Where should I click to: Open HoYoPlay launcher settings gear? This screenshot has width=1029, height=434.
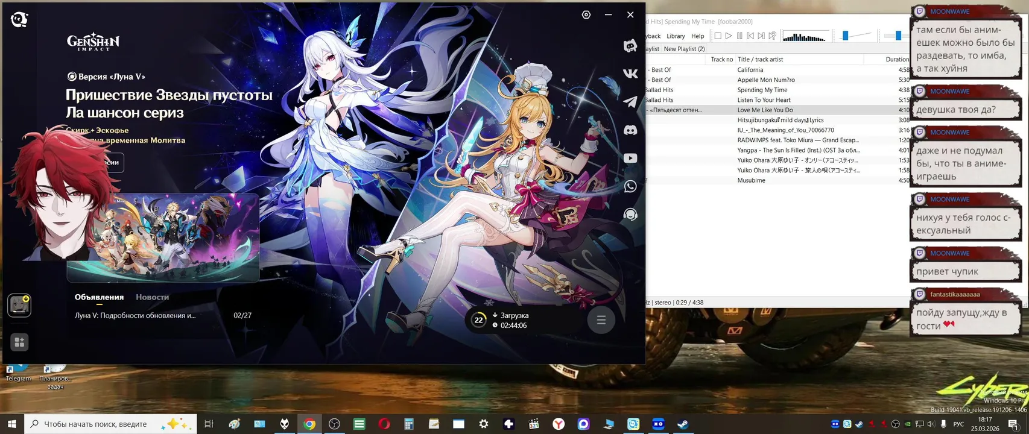click(x=586, y=14)
